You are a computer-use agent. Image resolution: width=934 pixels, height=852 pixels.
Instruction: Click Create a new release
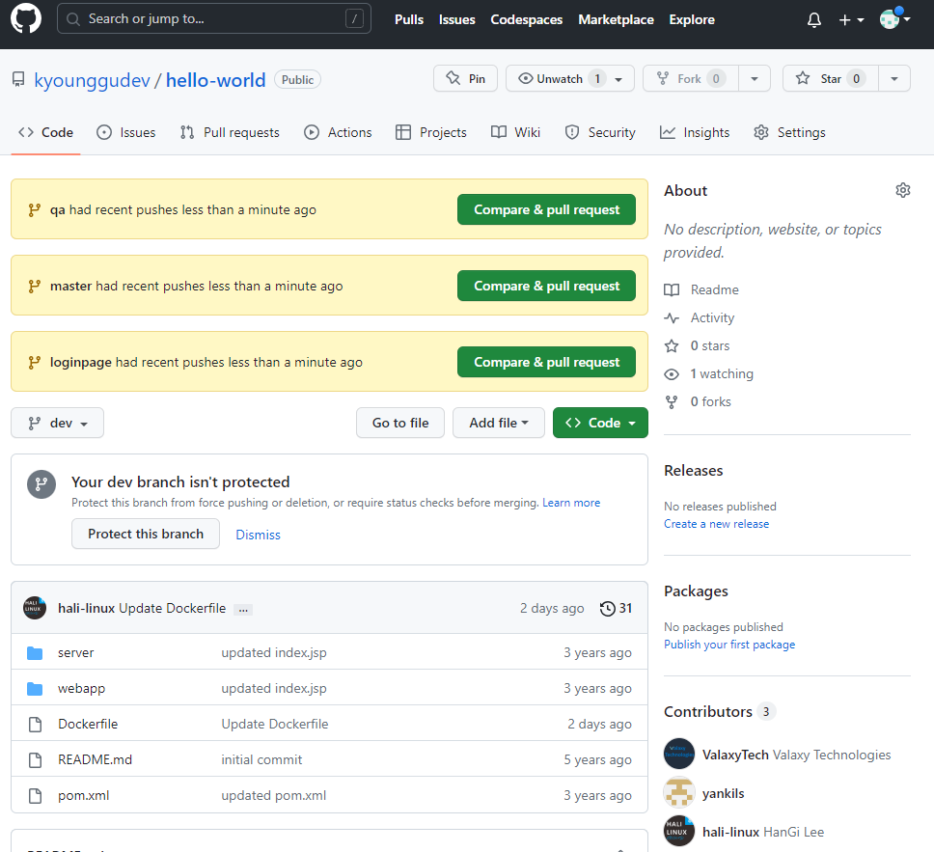coord(716,524)
